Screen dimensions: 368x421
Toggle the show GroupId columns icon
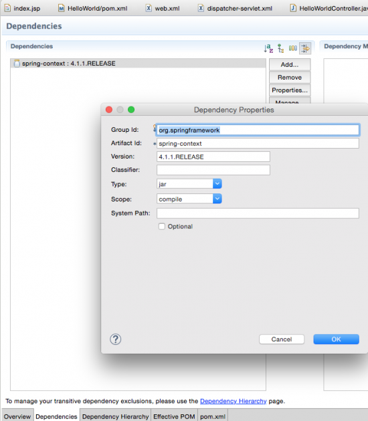coord(292,48)
